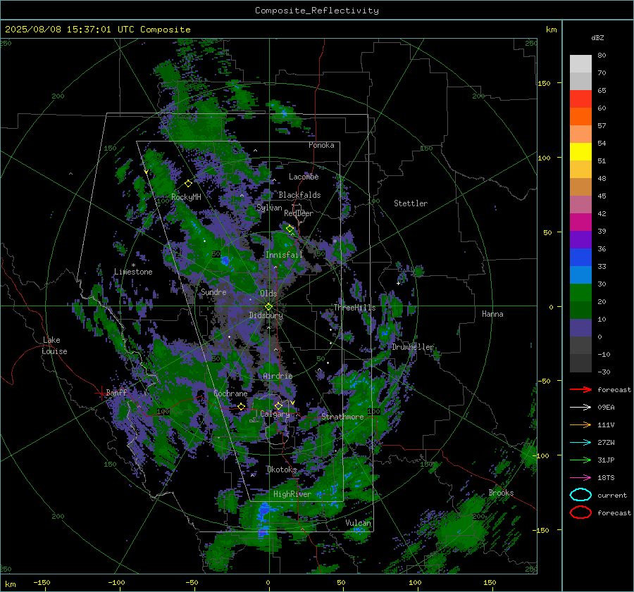The width and height of the screenshot is (634, 592).
Task: Click the bright green dBZ swatch
Action: (580, 293)
